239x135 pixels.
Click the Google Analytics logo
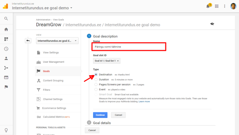pos(6,6)
